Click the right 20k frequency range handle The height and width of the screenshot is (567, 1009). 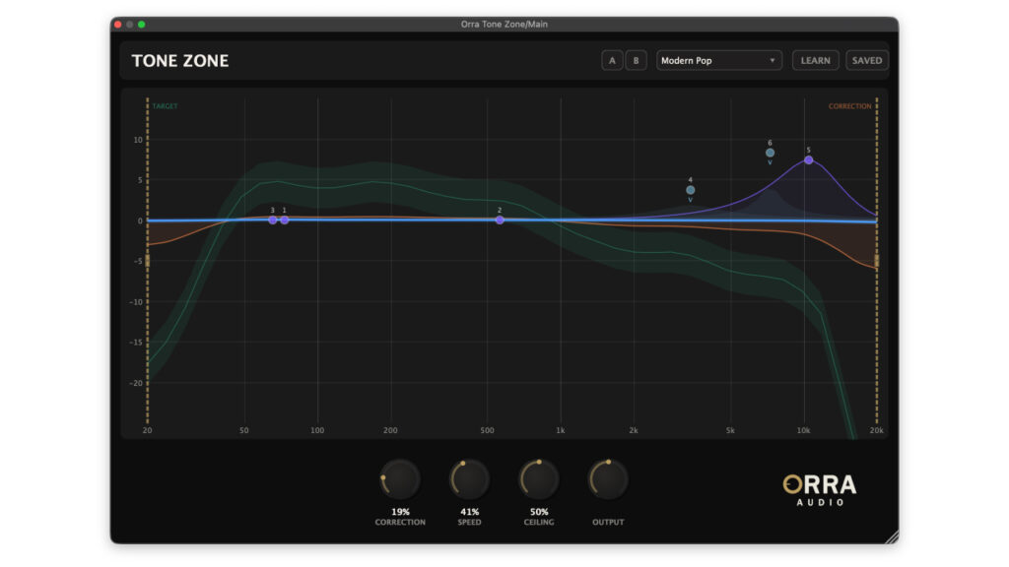click(x=877, y=261)
